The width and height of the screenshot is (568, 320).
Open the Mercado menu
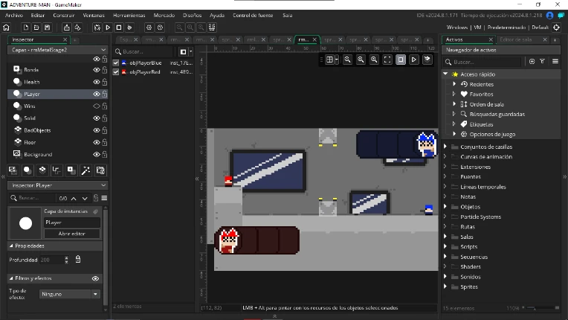coord(164,15)
